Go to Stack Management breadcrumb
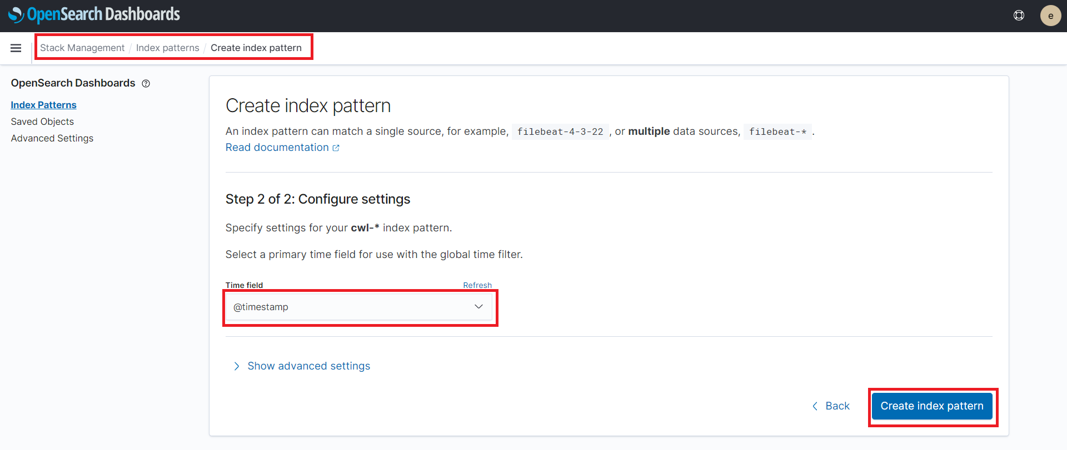The width and height of the screenshot is (1067, 450). pos(82,48)
